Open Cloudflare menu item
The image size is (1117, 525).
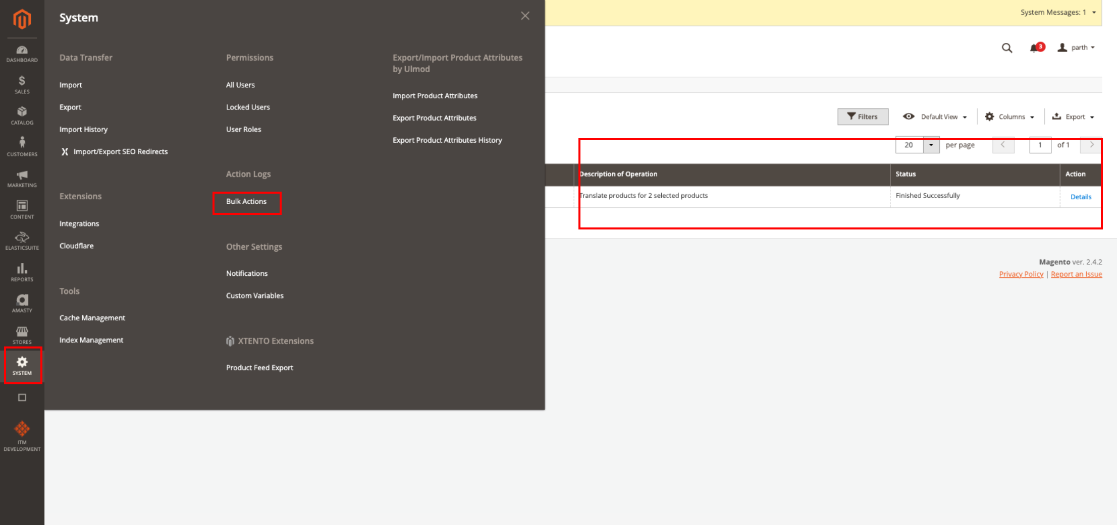pyautogui.click(x=76, y=246)
